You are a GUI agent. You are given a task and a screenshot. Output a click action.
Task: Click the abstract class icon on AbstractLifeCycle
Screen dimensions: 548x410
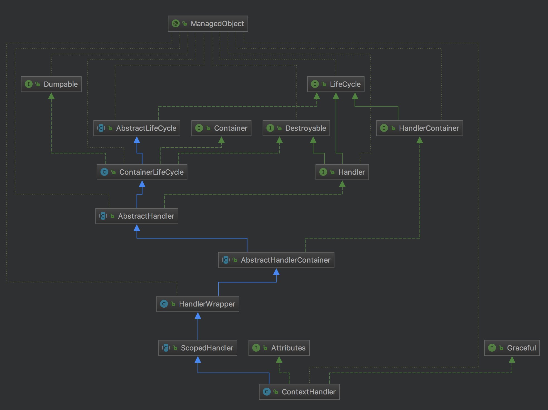[101, 128]
